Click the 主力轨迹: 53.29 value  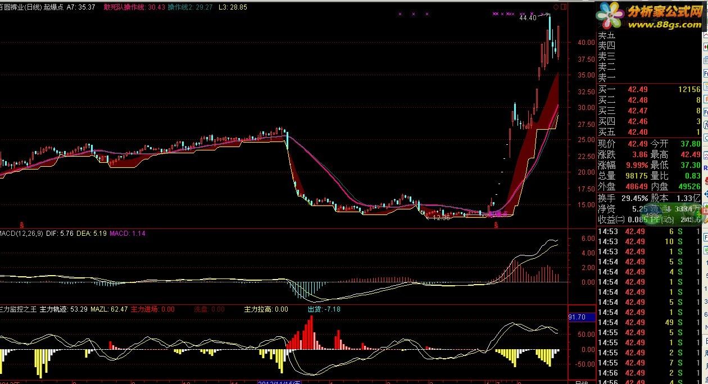(x=63, y=309)
